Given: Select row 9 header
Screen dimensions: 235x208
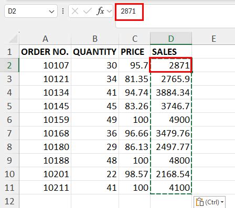Looking at the screenshot, I should [9, 160].
